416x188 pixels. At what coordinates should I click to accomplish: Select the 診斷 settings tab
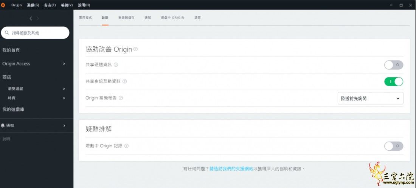(x=105, y=18)
